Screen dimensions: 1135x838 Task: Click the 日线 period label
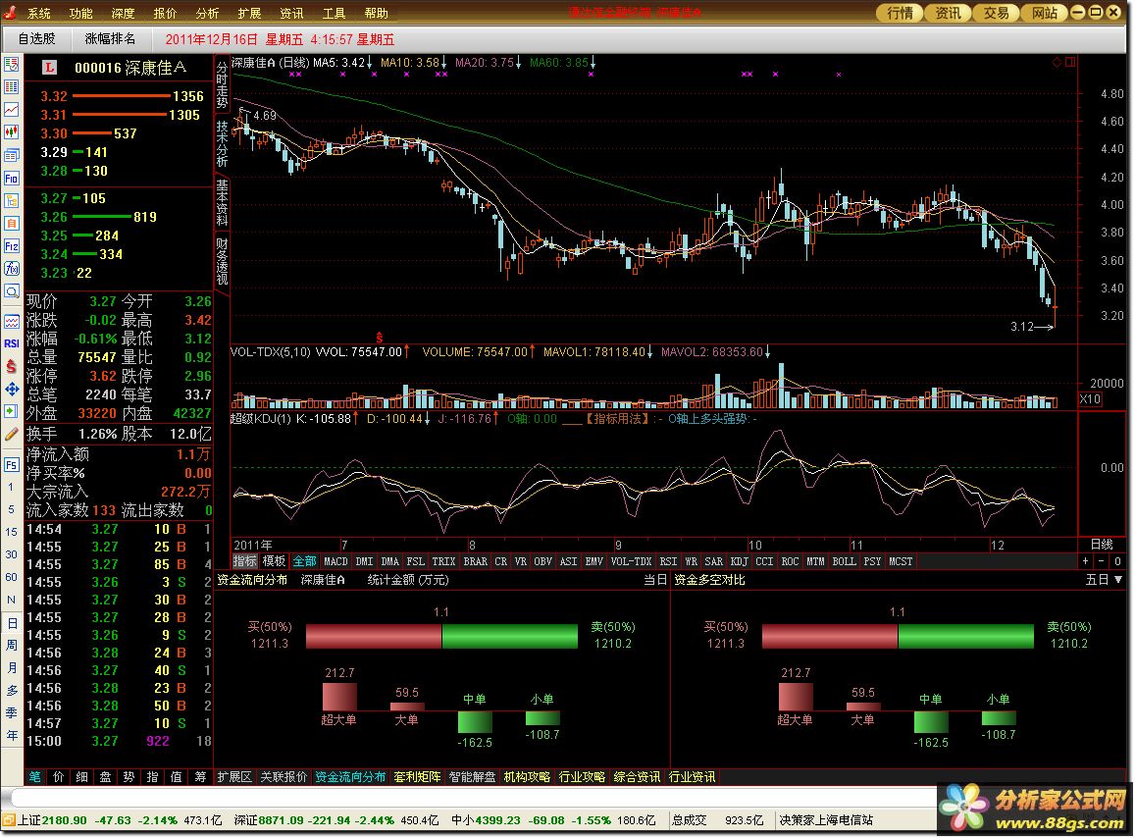point(1102,545)
